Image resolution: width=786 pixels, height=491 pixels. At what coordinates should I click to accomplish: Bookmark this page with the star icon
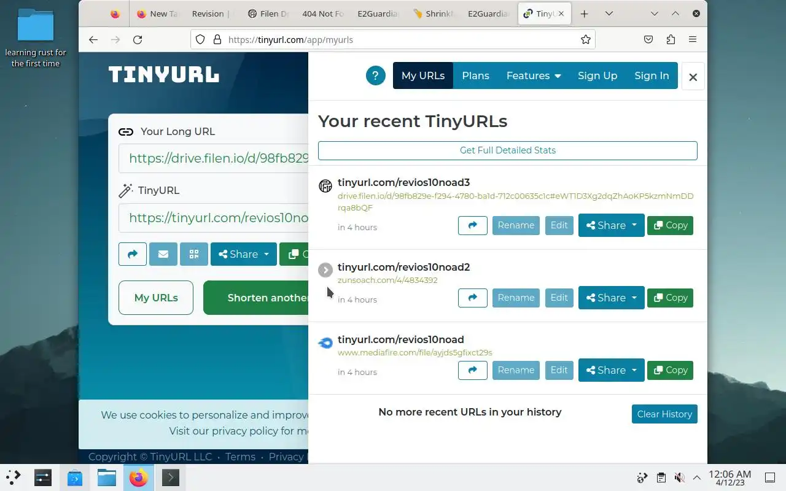coord(586,39)
